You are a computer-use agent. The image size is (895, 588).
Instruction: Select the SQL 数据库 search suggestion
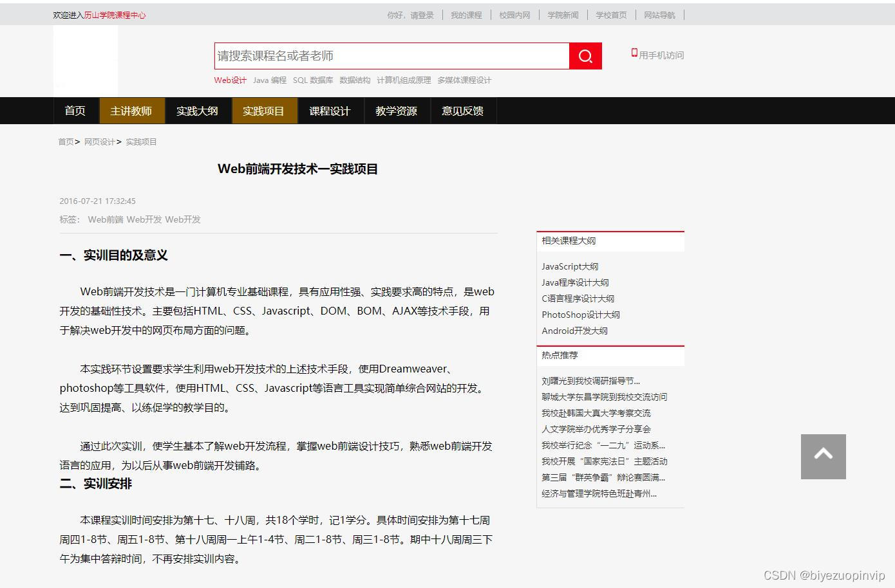click(313, 80)
